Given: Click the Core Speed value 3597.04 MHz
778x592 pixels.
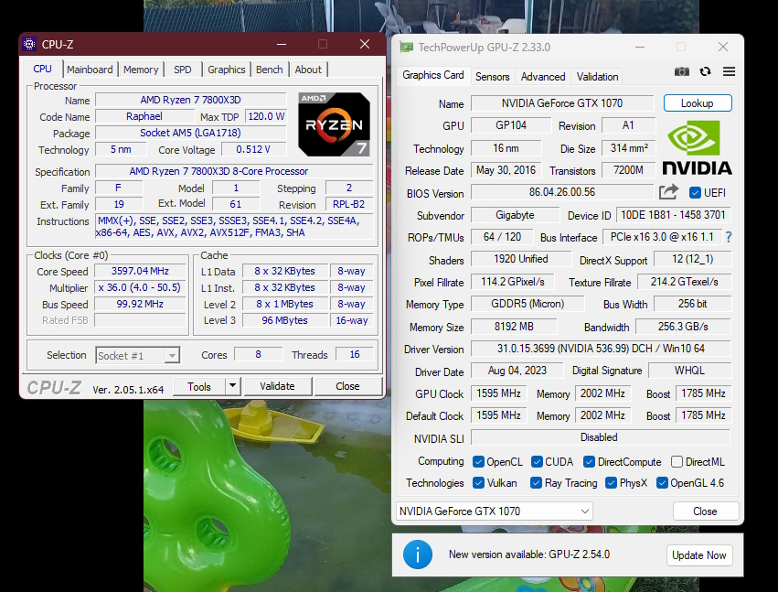Looking at the screenshot, I should coord(140,271).
